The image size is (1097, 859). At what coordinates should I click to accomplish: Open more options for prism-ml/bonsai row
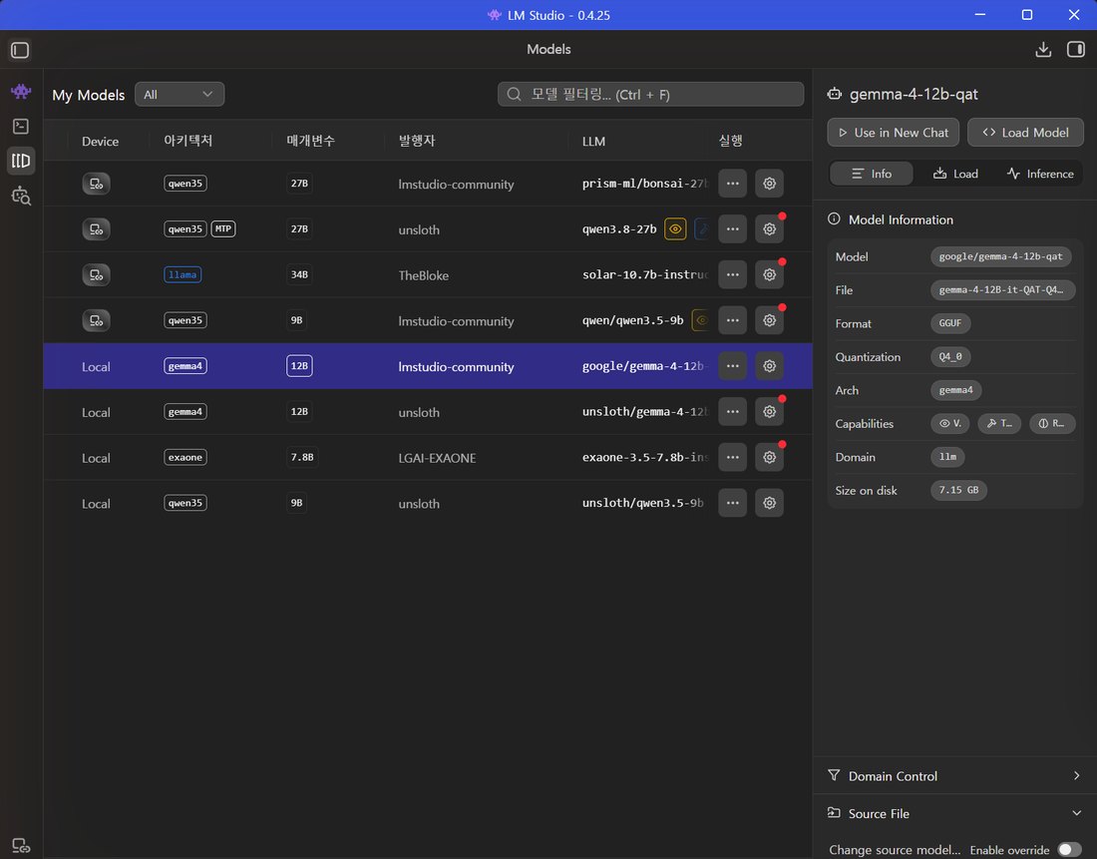click(733, 184)
